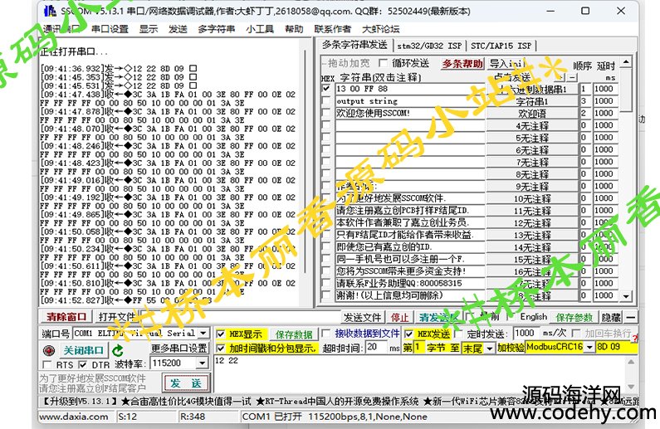Click the 关闭串口 button

83,350
